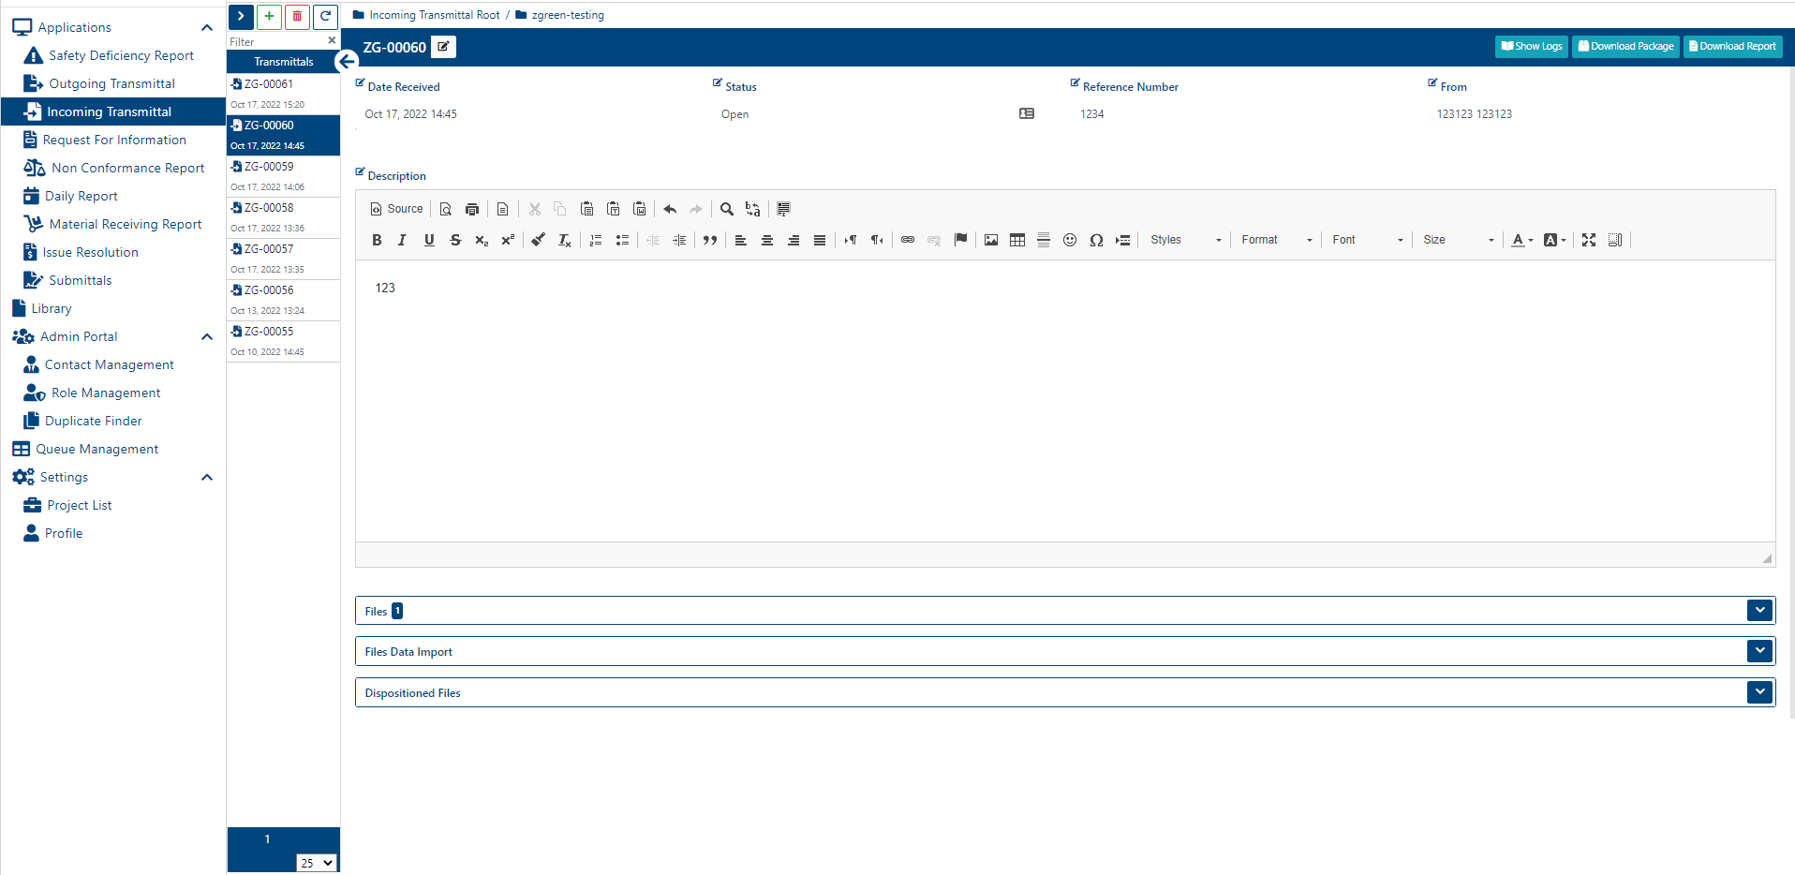
Task: Insert a numbered list
Action: click(x=596, y=240)
